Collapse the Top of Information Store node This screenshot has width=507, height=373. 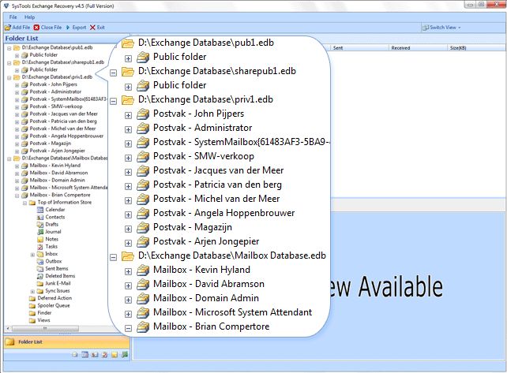point(24,202)
